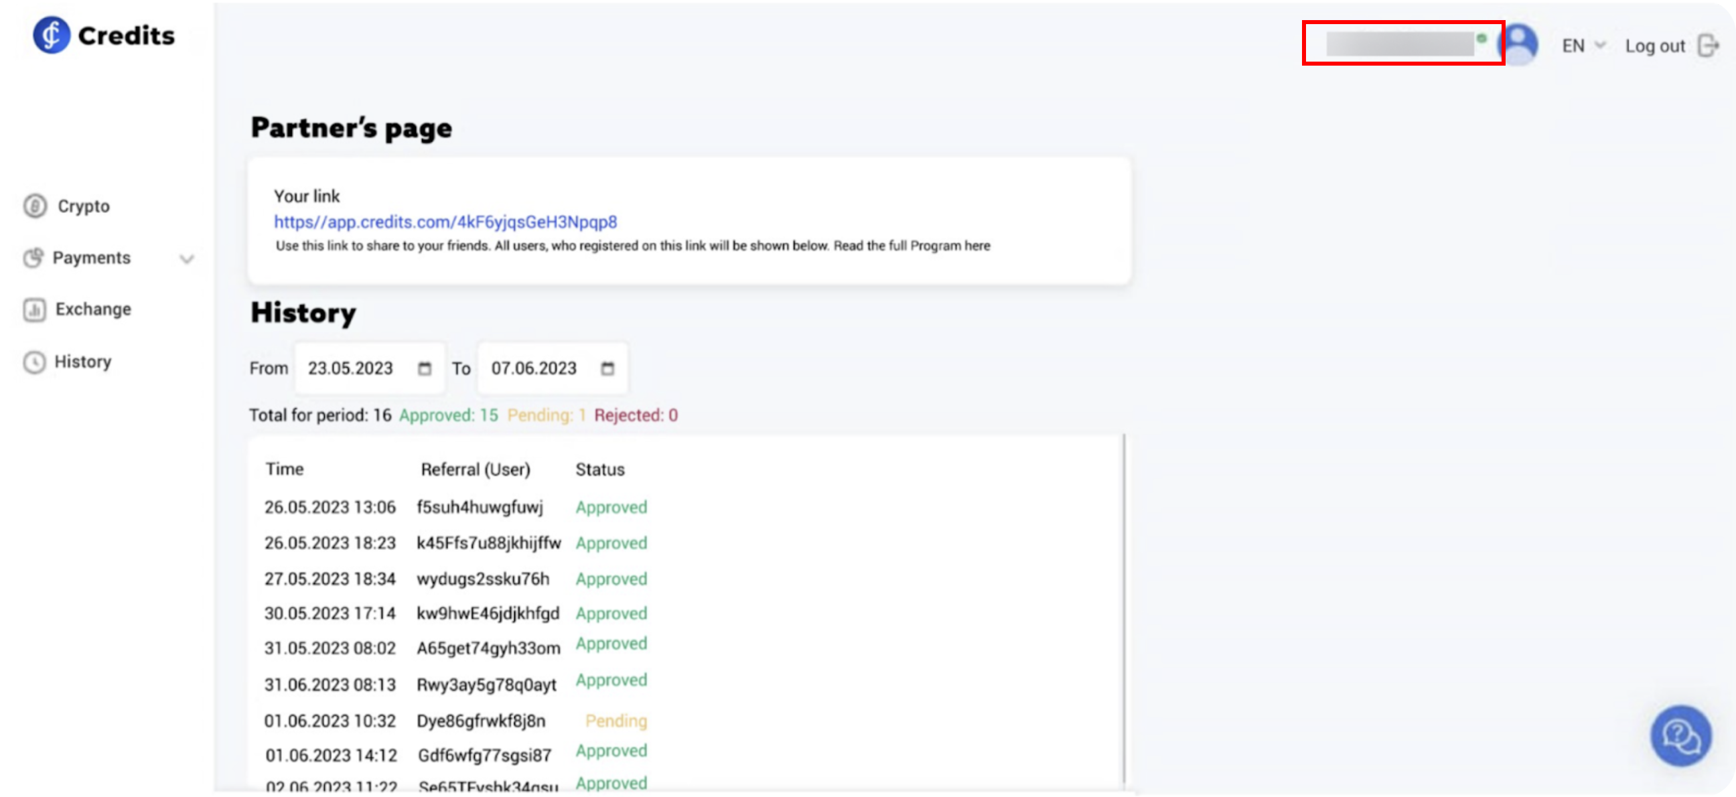
Task: Open History in the sidebar
Action: [83, 362]
